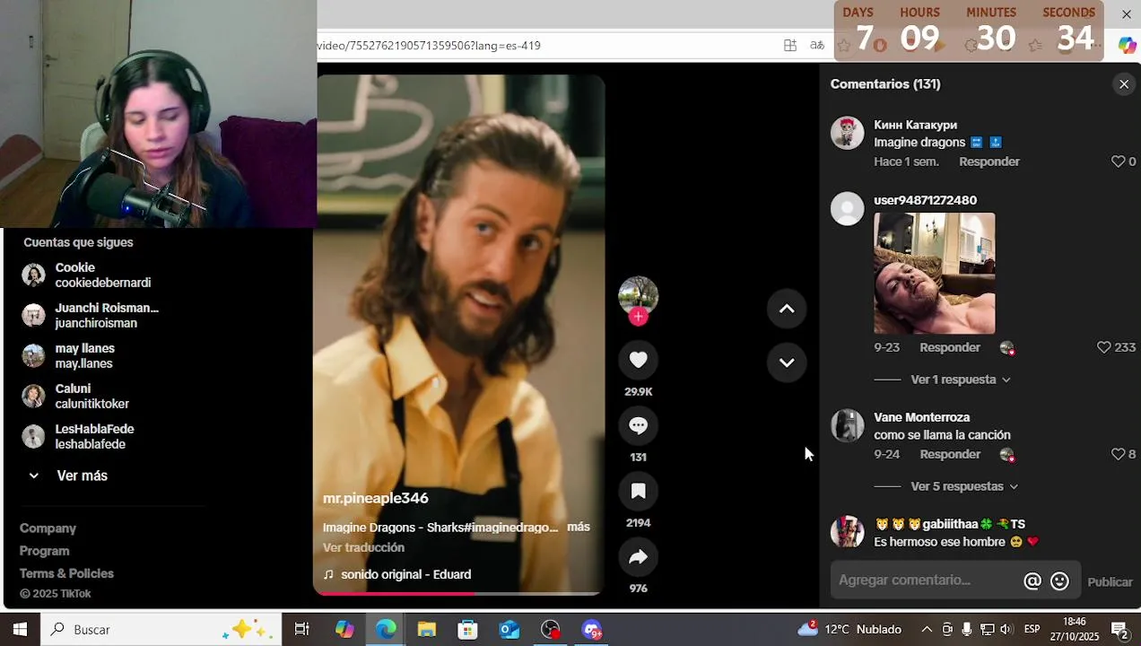The width and height of the screenshot is (1141, 646).
Task: Open Кинн Катакури's avatar
Action: click(847, 133)
